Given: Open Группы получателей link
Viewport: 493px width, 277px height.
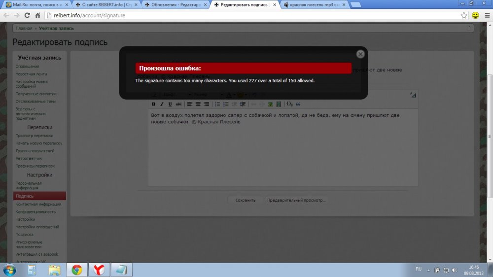Looking at the screenshot, I should (x=35, y=151).
